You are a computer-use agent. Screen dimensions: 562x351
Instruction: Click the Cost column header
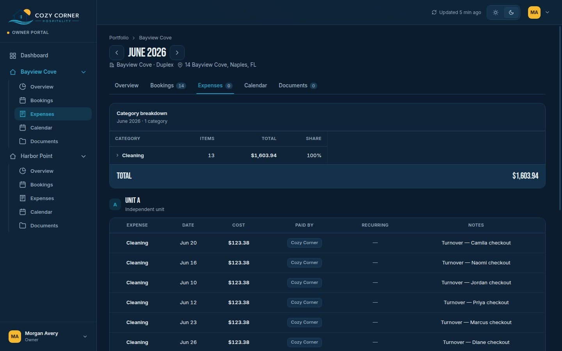click(x=238, y=225)
